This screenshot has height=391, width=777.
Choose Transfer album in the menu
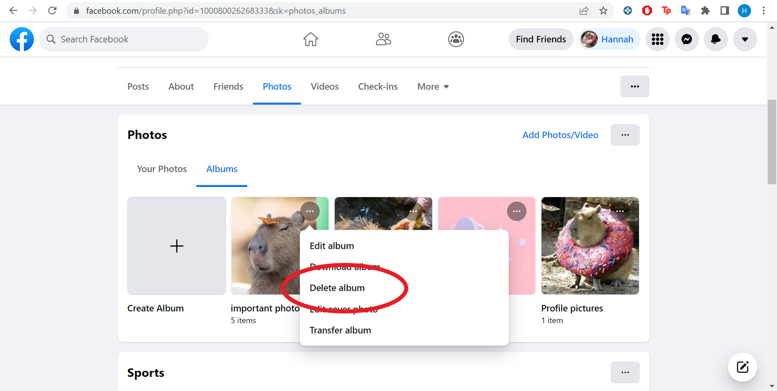[x=340, y=330]
